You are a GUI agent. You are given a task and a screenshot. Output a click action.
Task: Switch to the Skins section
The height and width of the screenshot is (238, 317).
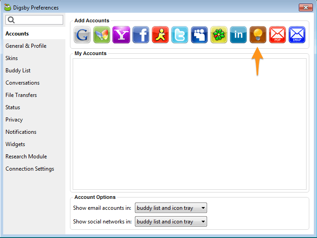tap(12, 58)
